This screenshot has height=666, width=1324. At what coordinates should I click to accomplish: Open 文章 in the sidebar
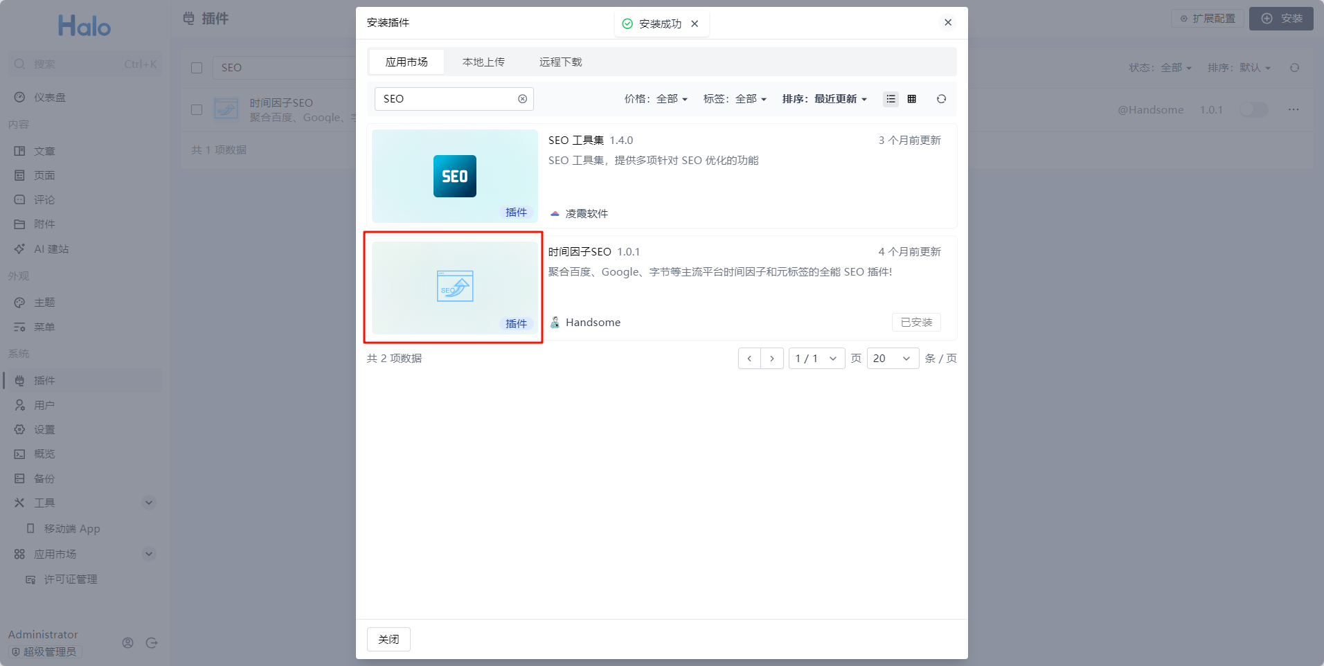tap(84, 151)
